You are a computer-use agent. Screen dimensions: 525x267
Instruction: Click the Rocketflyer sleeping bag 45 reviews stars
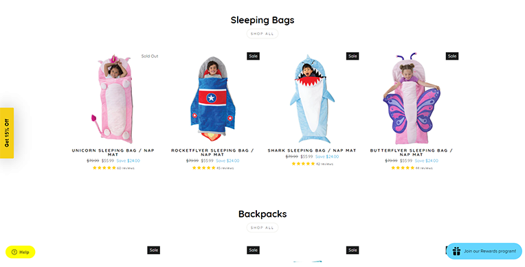203,168
